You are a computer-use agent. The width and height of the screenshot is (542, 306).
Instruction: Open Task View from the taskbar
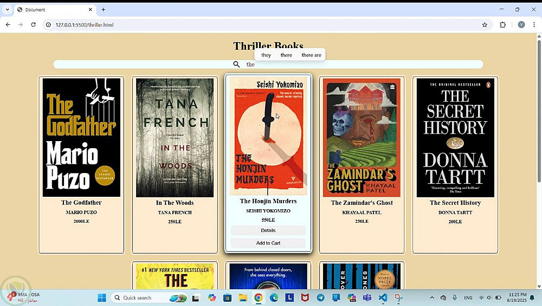196,298
